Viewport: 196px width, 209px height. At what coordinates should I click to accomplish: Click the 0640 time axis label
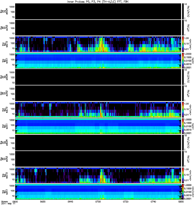click(x=70, y=201)
